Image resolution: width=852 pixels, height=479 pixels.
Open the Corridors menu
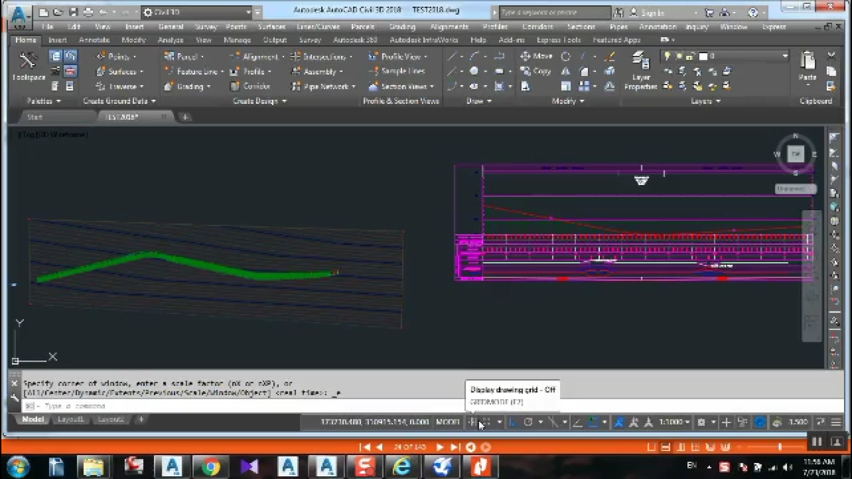coord(537,27)
